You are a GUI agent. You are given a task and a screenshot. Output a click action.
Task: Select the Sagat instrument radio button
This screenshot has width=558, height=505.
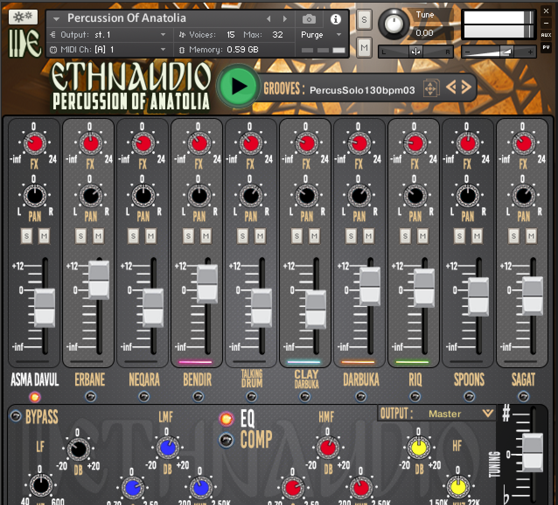(x=523, y=397)
